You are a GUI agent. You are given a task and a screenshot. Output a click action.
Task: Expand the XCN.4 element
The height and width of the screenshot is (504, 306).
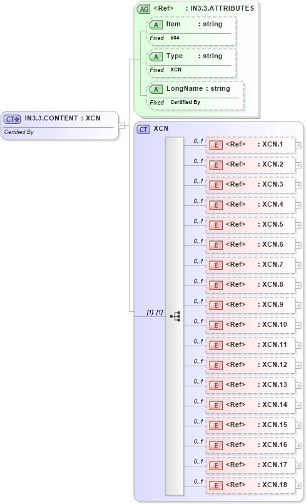coord(298,205)
